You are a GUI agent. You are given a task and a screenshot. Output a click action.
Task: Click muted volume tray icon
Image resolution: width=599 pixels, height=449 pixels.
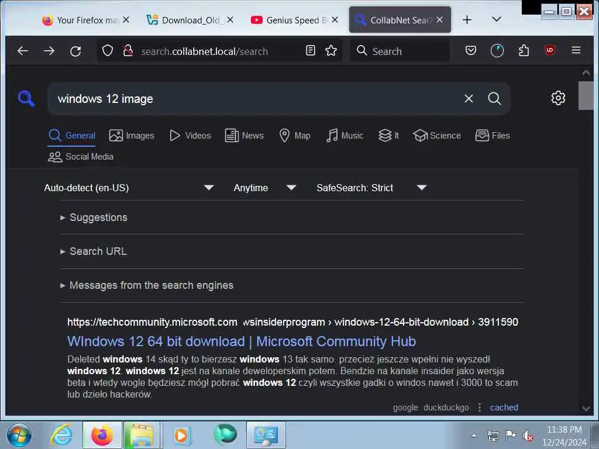click(528, 436)
